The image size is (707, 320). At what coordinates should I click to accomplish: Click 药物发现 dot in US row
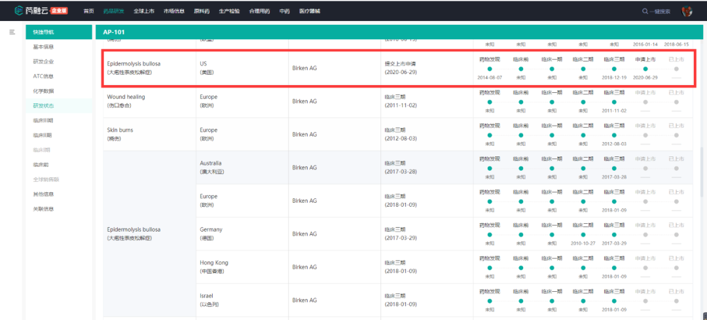[x=489, y=69]
